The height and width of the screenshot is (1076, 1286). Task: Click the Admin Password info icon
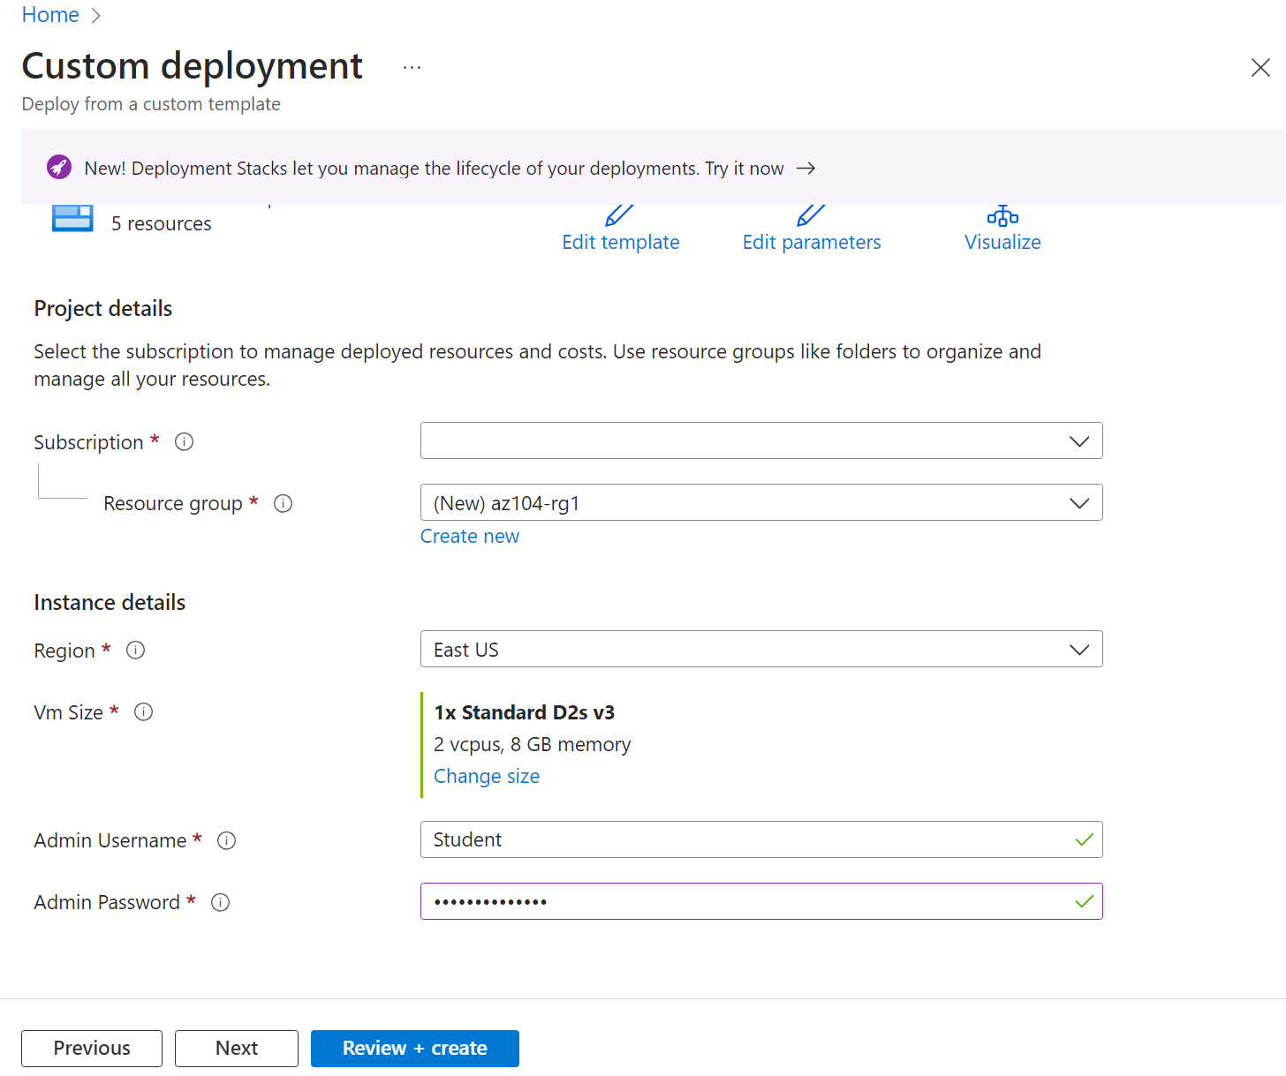click(x=220, y=903)
